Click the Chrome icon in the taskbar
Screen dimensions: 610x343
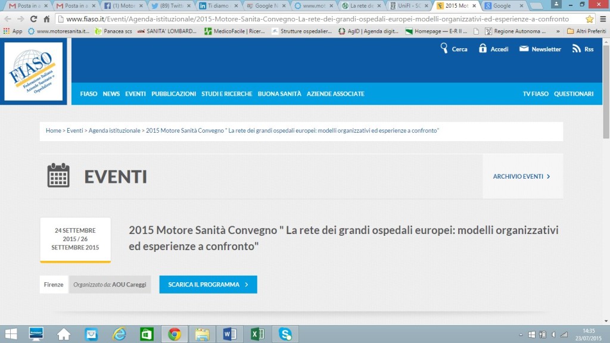175,334
